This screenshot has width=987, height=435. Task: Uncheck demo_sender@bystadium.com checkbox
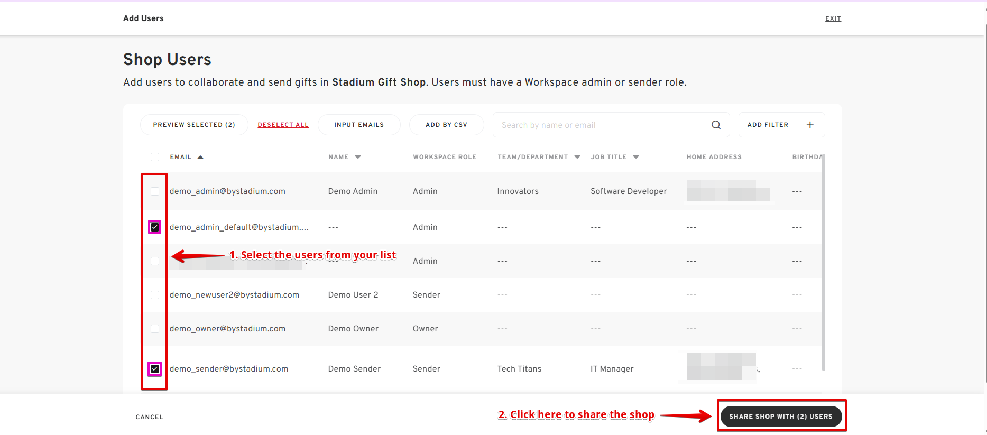coord(155,369)
